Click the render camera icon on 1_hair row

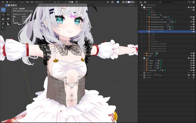194,65
